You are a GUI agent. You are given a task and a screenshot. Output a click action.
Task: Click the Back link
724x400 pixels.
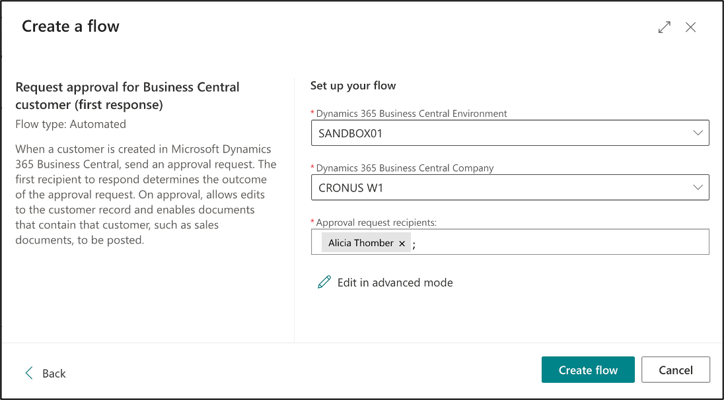tap(54, 373)
